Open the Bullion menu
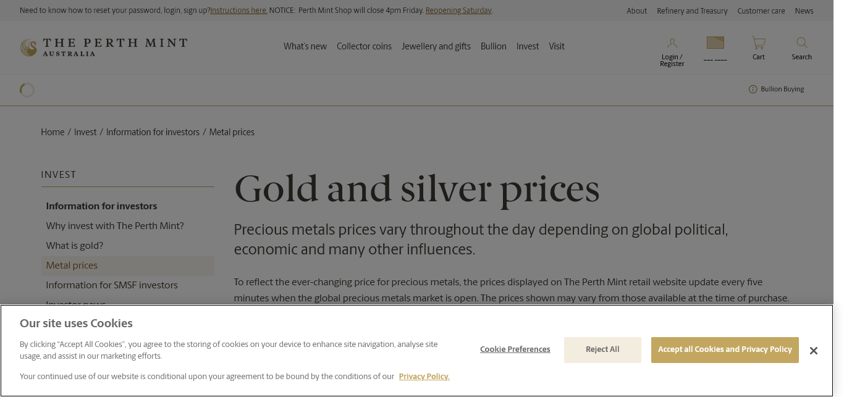This screenshot has height=397, width=844. coord(493,47)
